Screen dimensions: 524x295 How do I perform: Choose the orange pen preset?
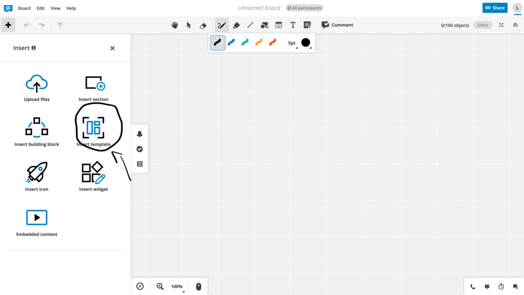258,42
